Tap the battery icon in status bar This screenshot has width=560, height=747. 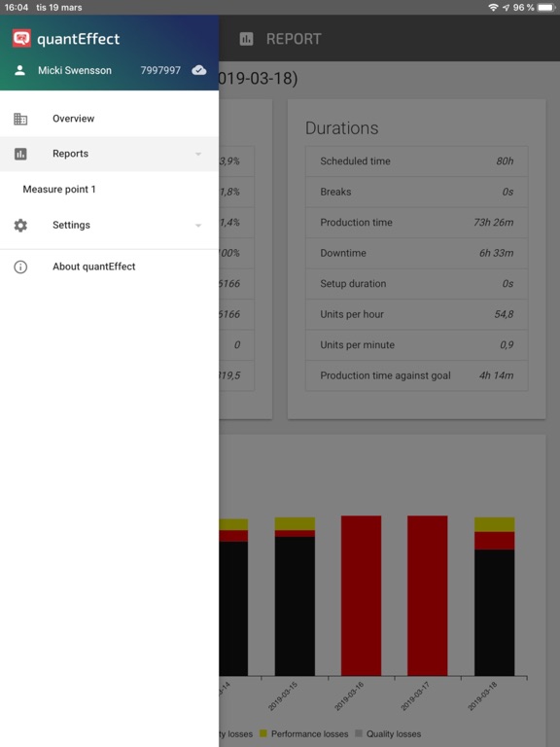tap(546, 8)
